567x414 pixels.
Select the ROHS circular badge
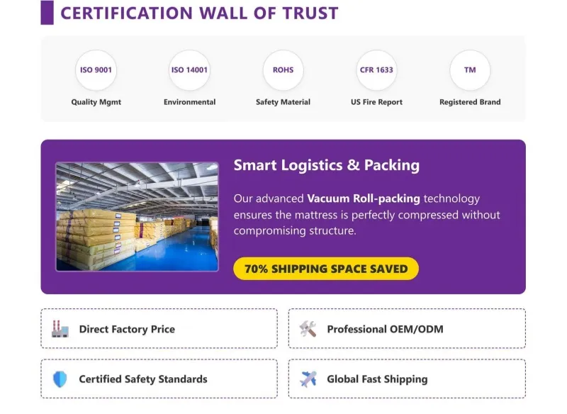click(283, 70)
